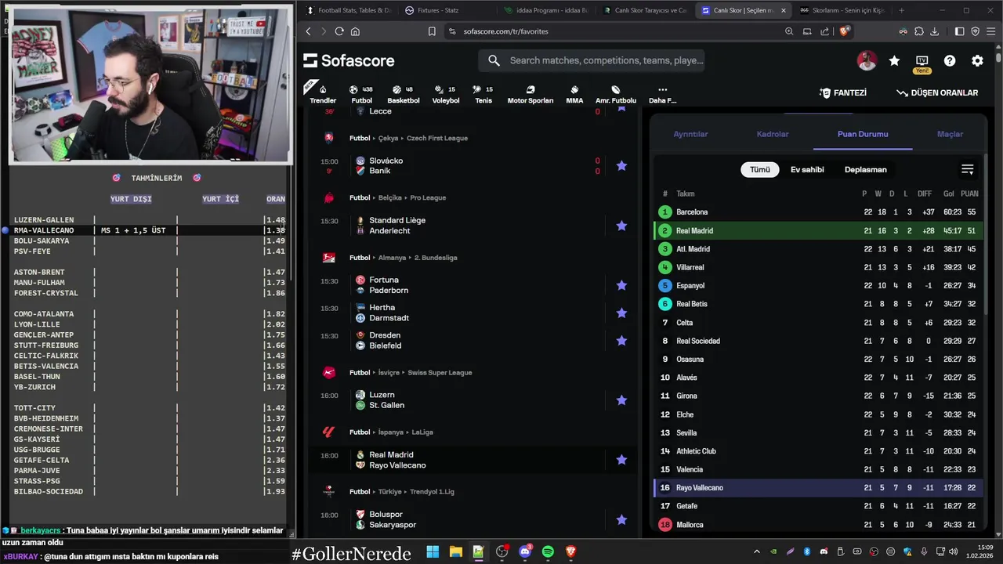Switch to the Ayrıntılar tab
The image size is (1003, 564).
(690, 134)
